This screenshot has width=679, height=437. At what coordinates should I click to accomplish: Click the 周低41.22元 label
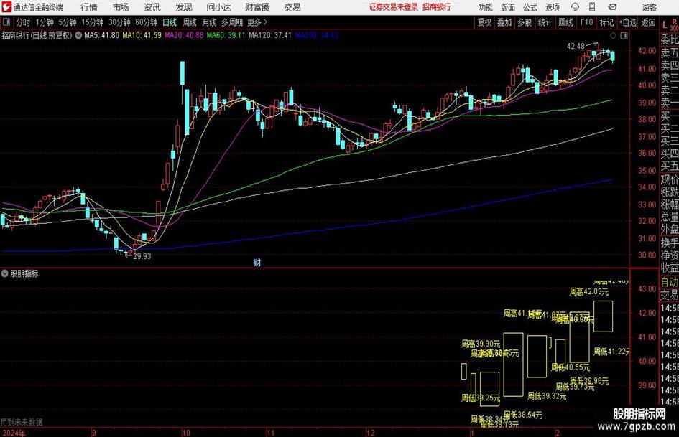click(612, 352)
